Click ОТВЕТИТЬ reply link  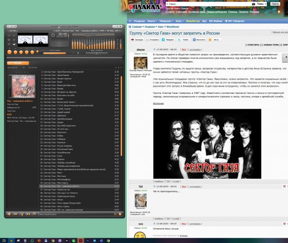[253, 45]
